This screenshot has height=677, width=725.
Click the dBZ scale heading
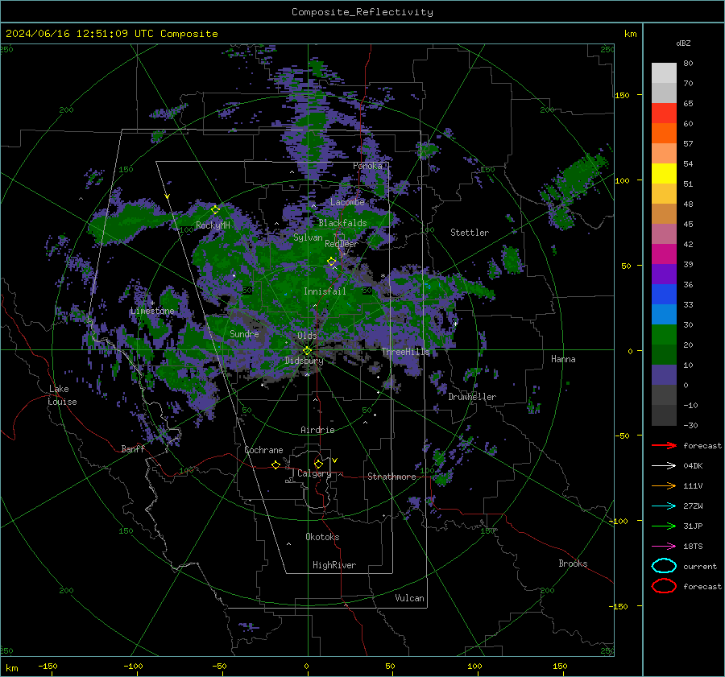point(683,43)
